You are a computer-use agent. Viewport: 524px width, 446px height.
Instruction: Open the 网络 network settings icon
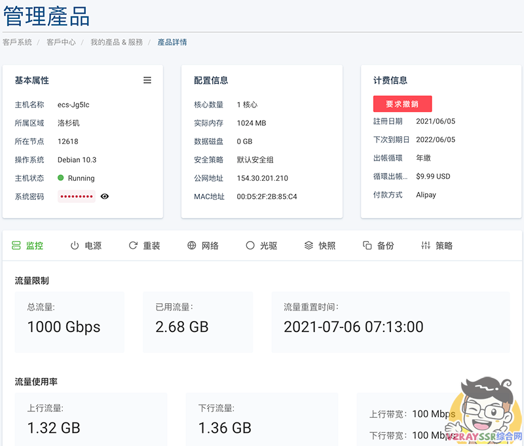point(202,246)
